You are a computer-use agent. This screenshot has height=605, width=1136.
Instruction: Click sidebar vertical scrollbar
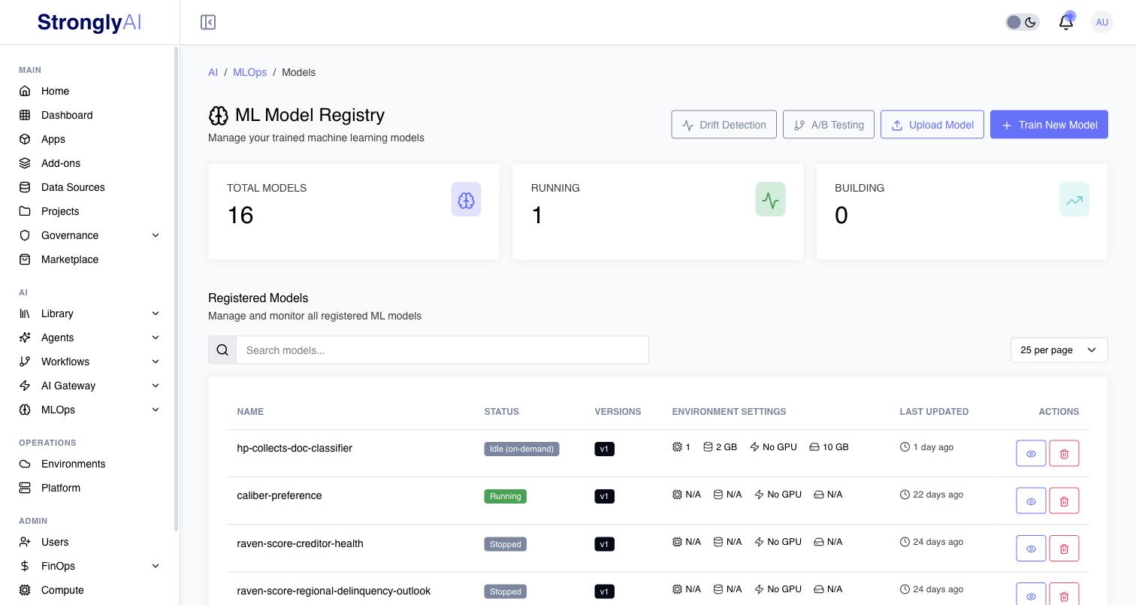pos(177,289)
